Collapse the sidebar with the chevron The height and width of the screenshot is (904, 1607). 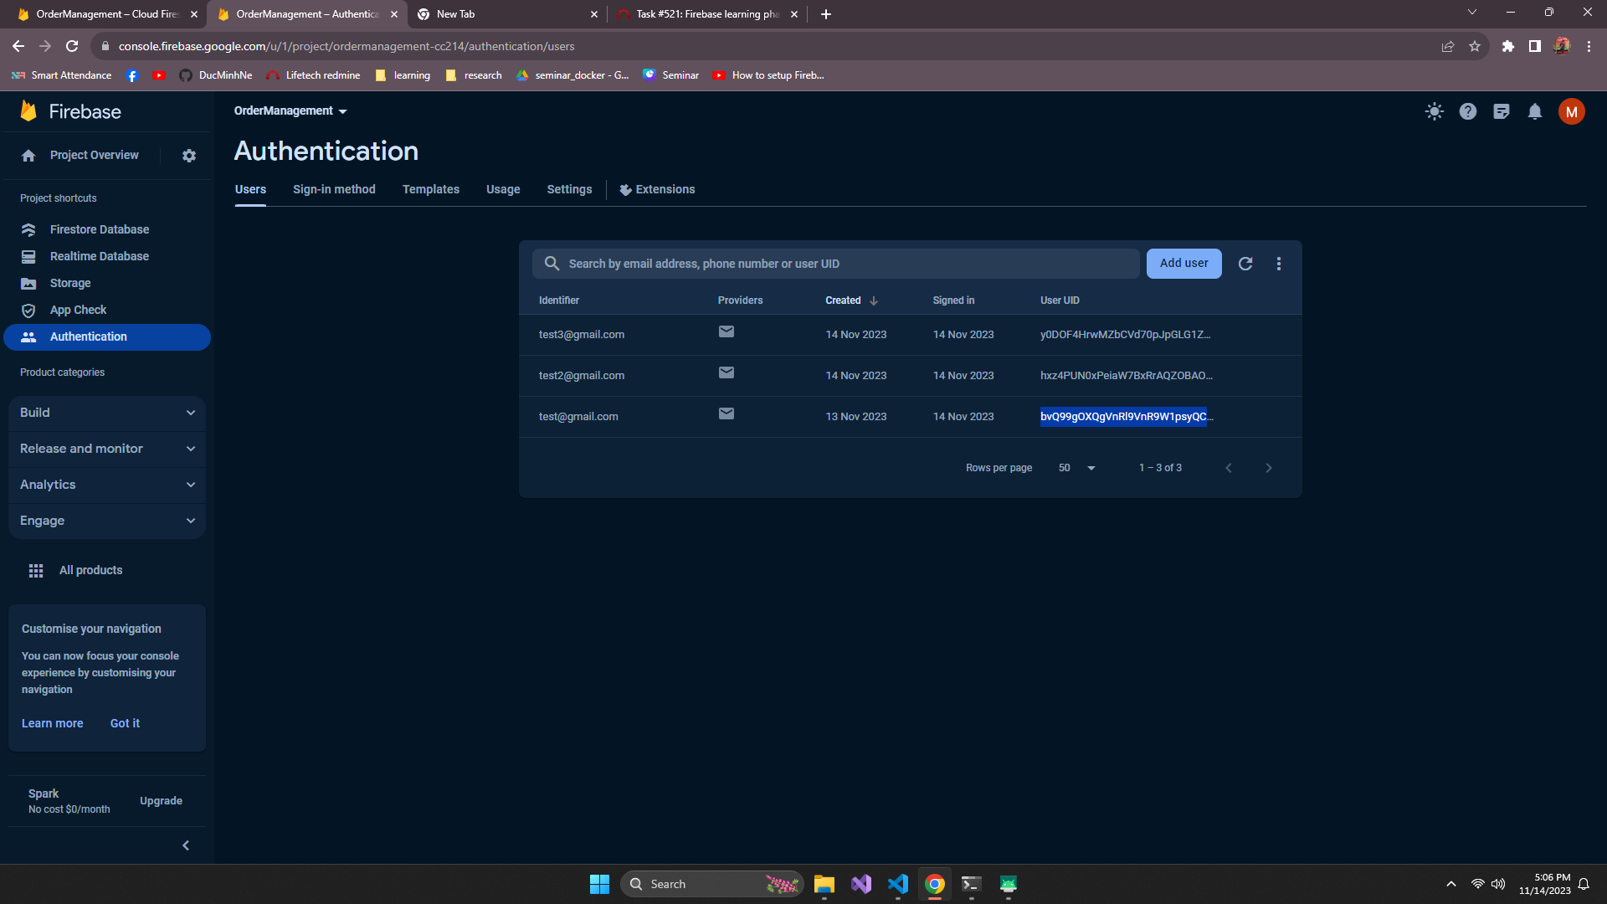coord(186,845)
